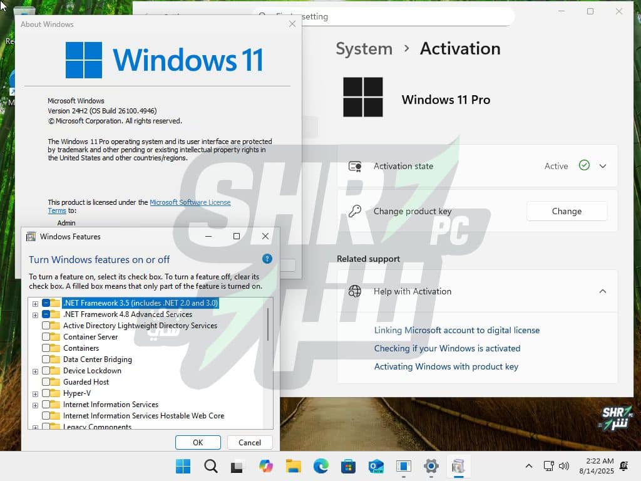Click the Change product key button
The height and width of the screenshot is (481, 641).
[567, 211]
